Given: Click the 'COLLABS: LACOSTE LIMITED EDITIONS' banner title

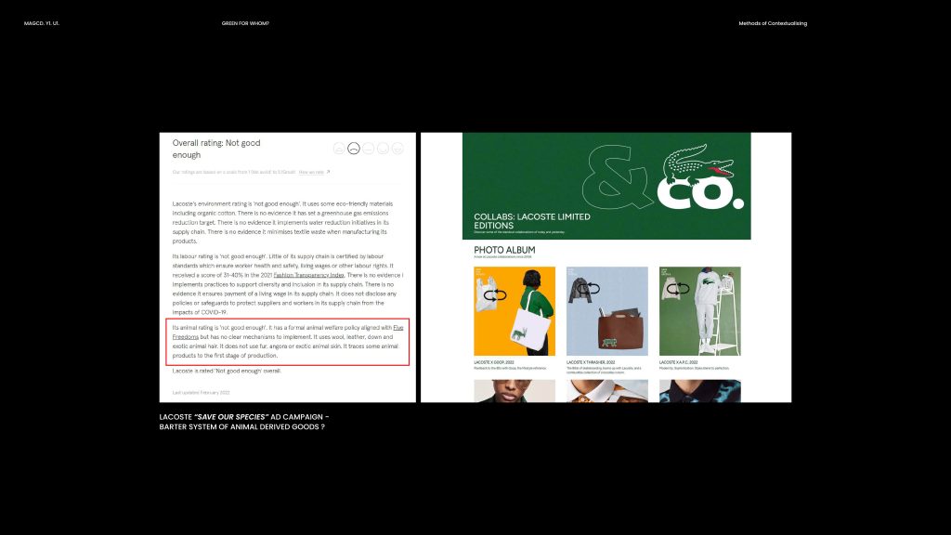Looking at the screenshot, I should coord(532,221).
